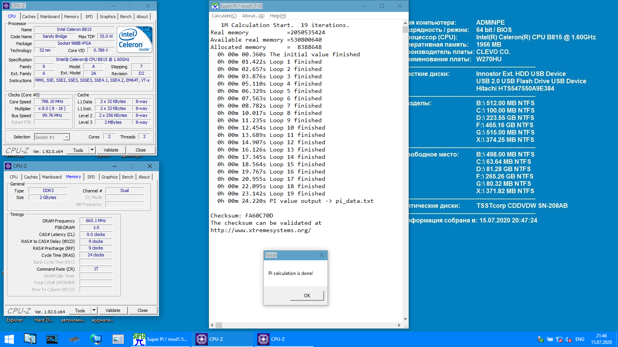Click the top CPU-Z window title icon

click(x=6, y=6)
